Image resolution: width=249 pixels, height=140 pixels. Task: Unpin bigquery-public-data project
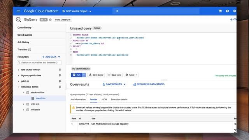click(x=60, y=75)
